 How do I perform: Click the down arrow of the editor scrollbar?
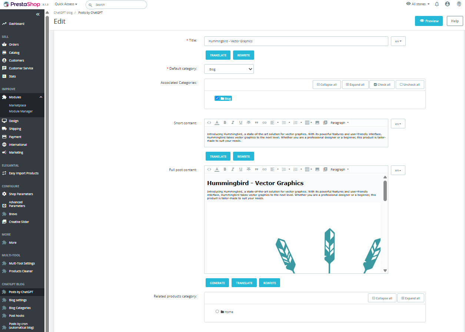tap(385, 271)
